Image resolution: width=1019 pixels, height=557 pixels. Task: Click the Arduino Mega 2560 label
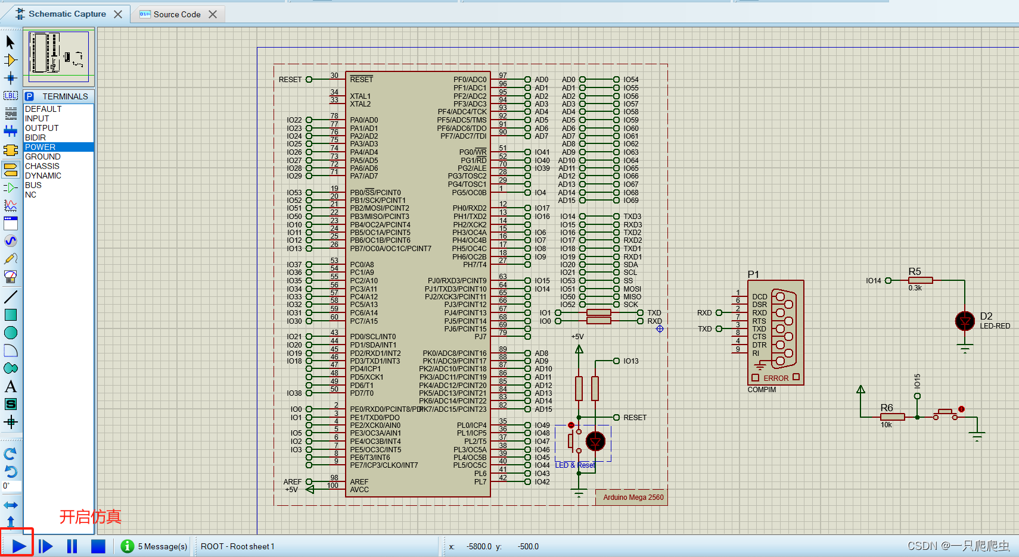point(633,497)
